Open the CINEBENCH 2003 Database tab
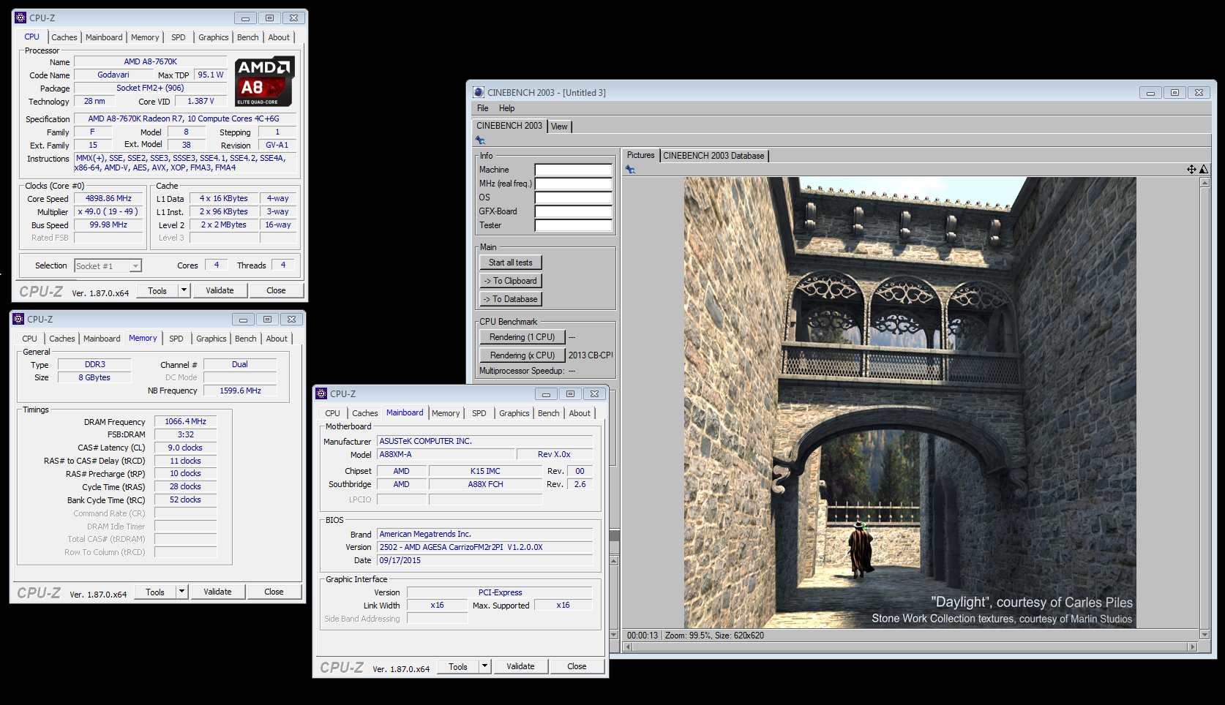 (713, 156)
